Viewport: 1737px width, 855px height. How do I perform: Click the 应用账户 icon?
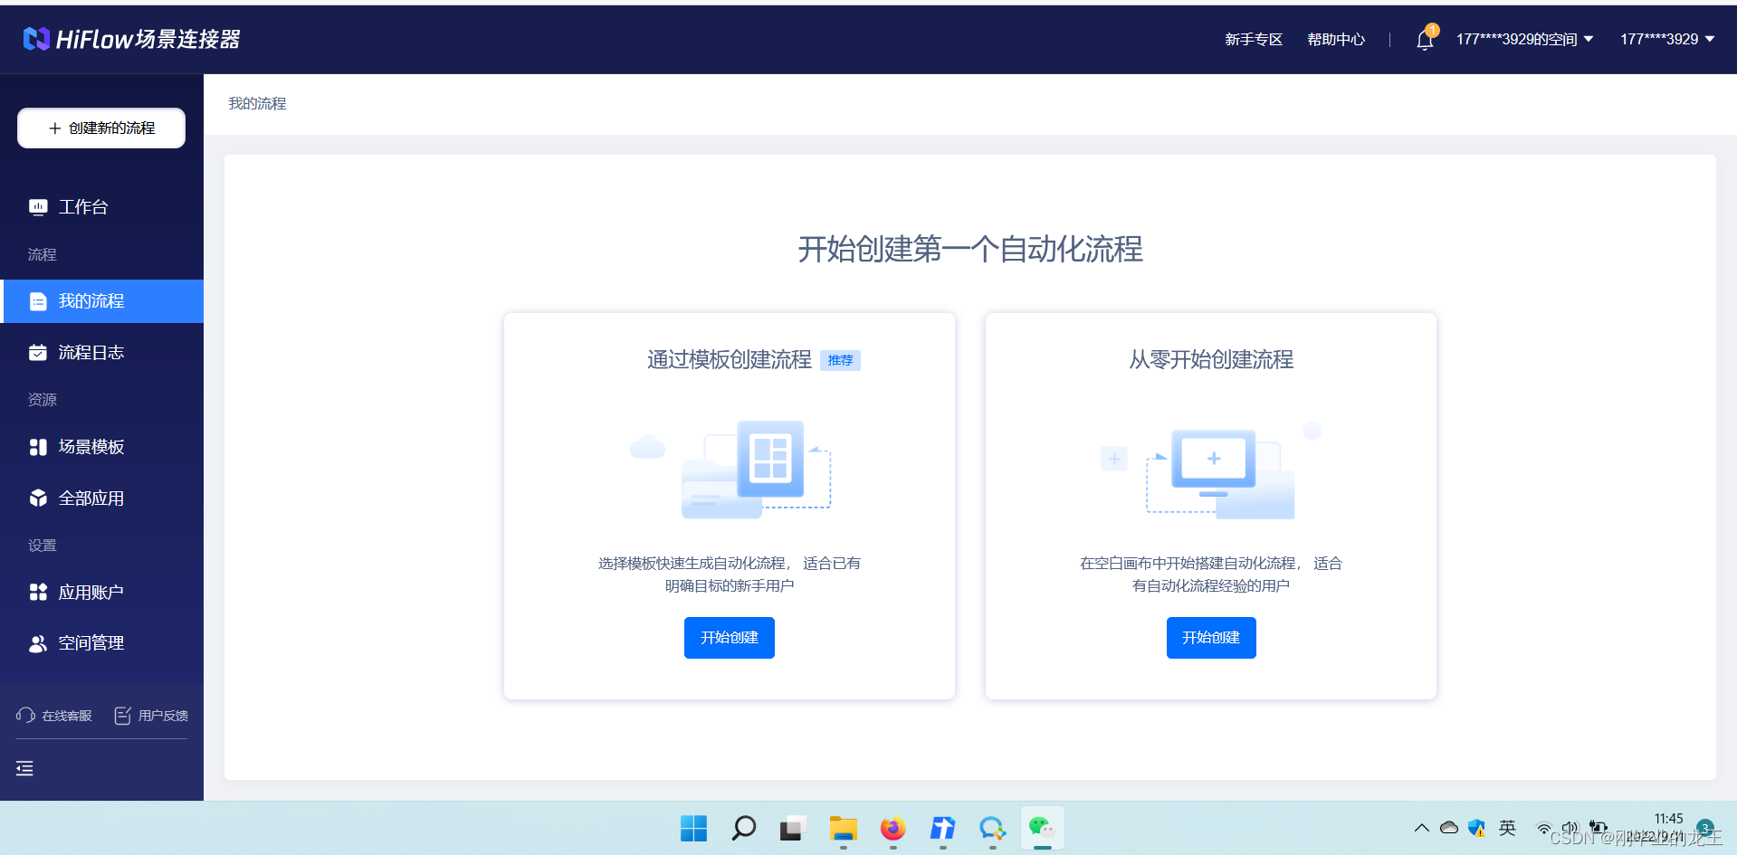coord(38,593)
